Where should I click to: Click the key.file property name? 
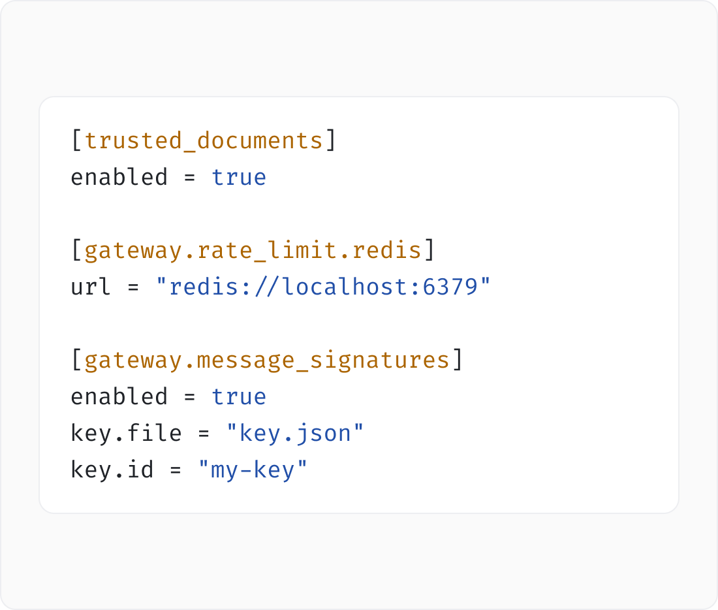127,433
